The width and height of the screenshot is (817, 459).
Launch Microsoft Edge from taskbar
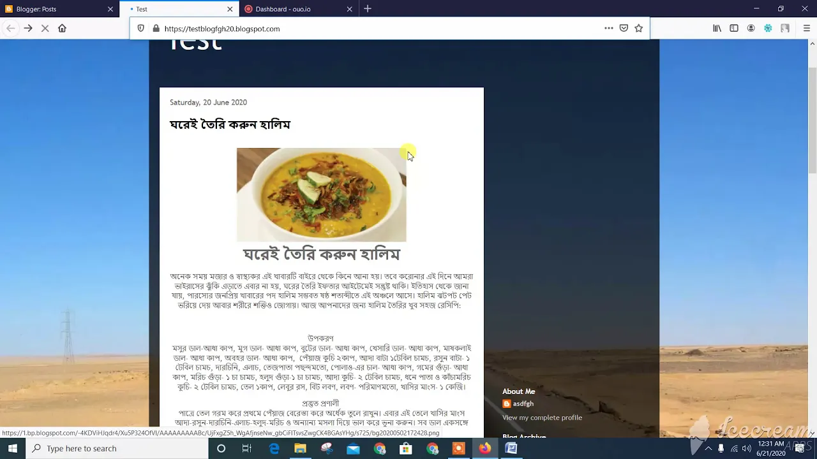point(274,448)
